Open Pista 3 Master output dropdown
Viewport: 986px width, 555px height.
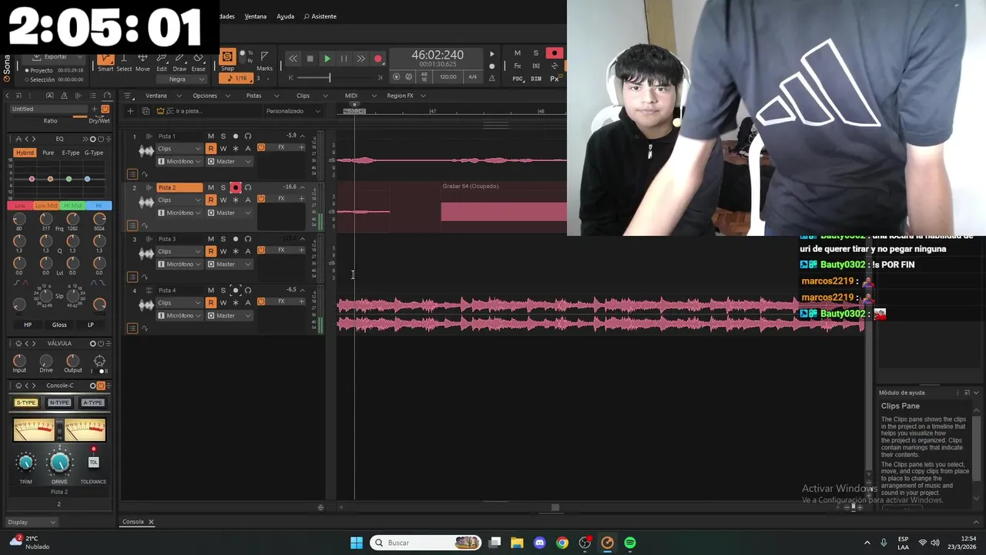point(230,264)
